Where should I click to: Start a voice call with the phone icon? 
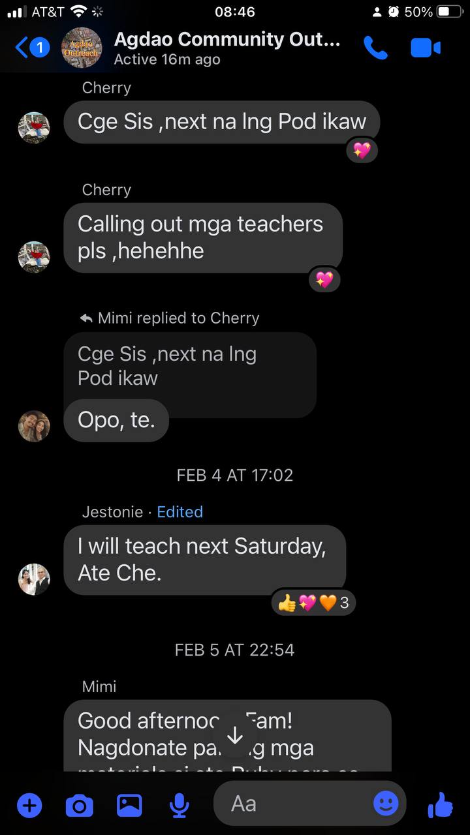pyautogui.click(x=375, y=48)
